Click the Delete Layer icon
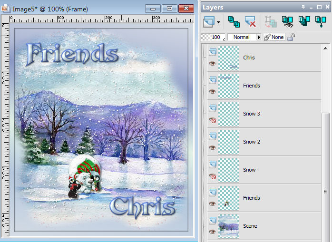Screen dimensions: 332x242 click(250, 21)
